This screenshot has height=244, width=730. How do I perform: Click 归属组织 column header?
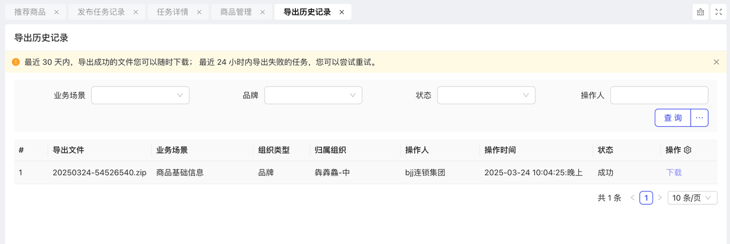(330, 150)
